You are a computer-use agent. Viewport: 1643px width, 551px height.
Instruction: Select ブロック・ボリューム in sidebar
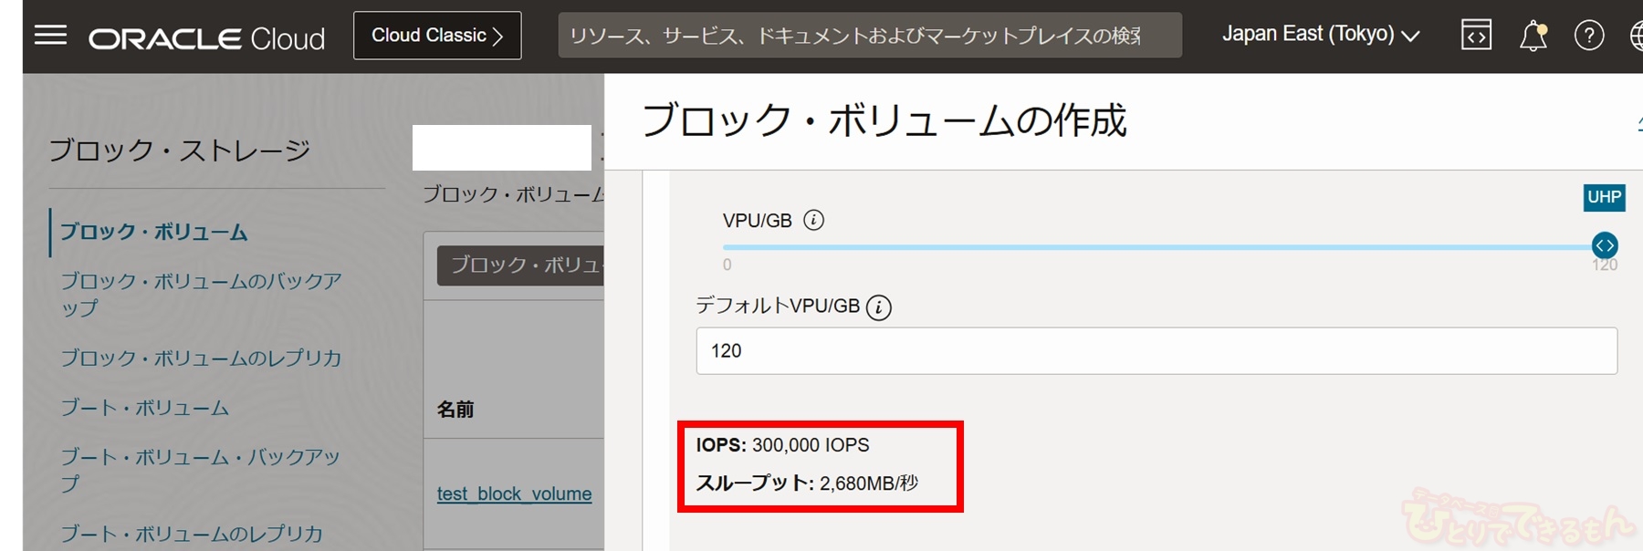tap(154, 232)
